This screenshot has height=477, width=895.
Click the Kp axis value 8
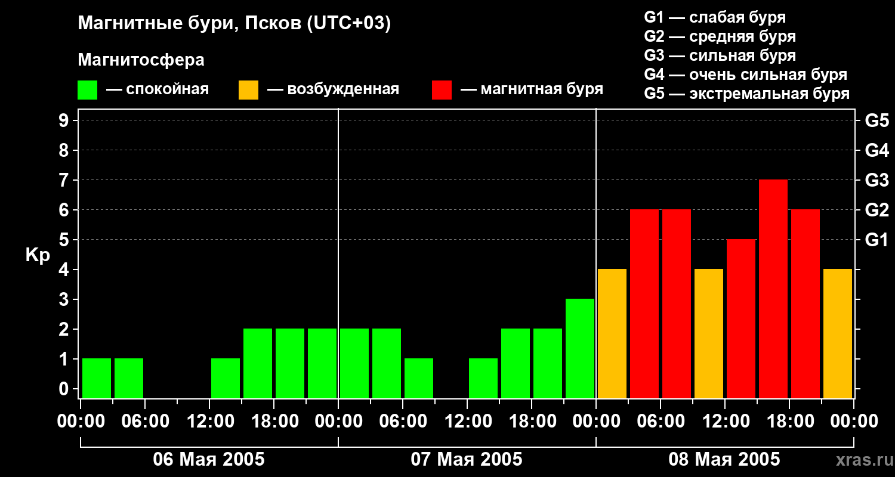65,150
